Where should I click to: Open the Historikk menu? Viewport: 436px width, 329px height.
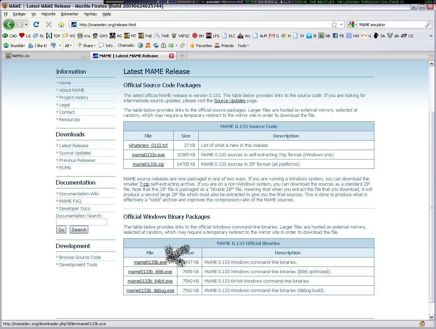coord(48,14)
